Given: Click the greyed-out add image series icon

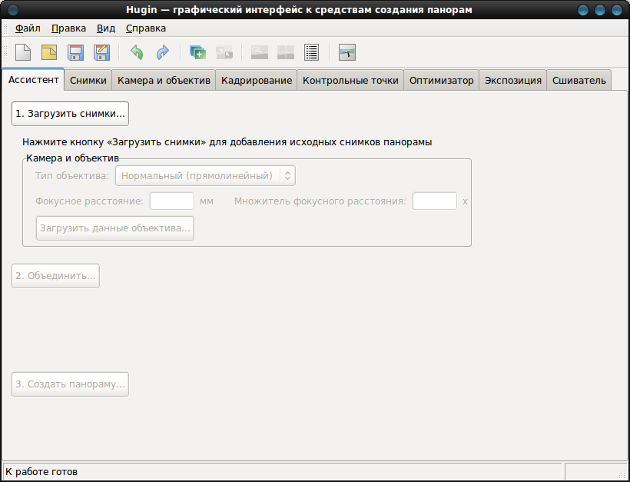Looking at the screenshot, I should (224, 52).
